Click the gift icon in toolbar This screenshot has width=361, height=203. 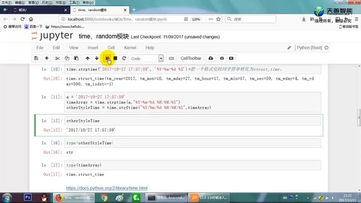[x=222, y=59]
